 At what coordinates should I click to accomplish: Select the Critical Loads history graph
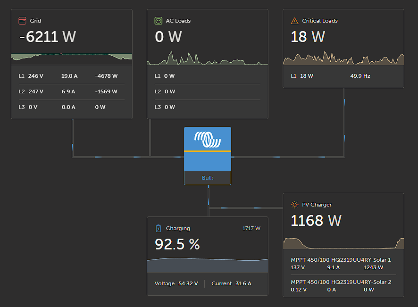(343, 58)
